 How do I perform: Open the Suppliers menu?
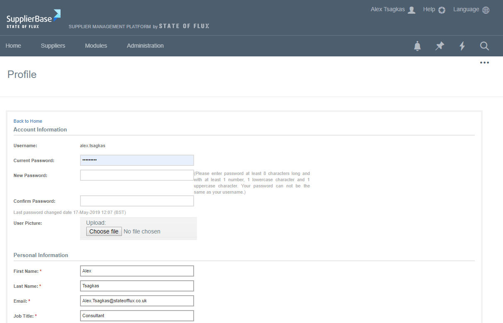tap(53, 46)
